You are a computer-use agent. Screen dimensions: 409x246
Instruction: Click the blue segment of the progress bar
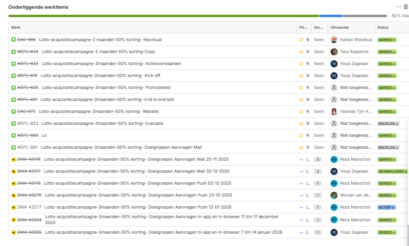(x=330, y=16)
